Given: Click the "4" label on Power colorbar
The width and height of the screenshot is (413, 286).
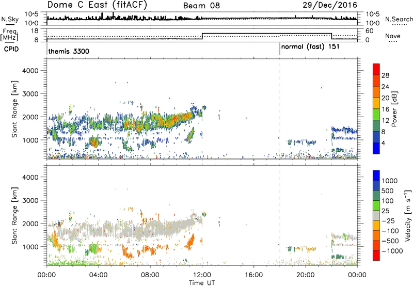Looking at the screenshot, I should click(x=383, y=143).
